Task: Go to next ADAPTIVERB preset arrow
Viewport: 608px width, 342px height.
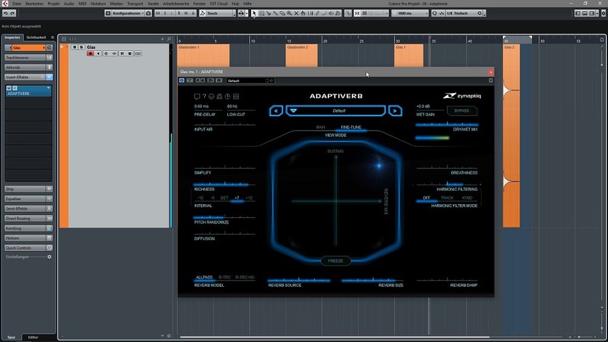Action: click(x=395, y=111)
